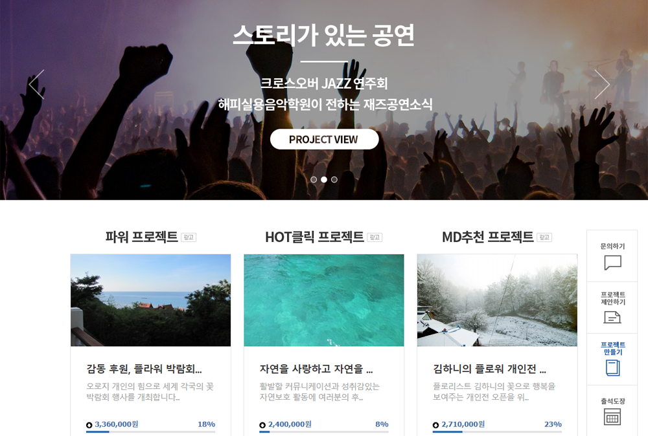This screenshot has width=648, height=436.
Task: Go to next banner slide arrow
Action: [602, 84]
